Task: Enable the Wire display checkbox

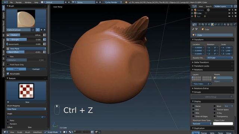Action: 193,113
